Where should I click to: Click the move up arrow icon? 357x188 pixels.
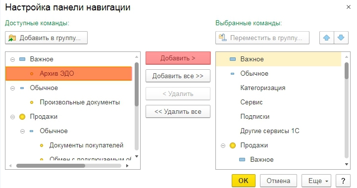pos(326,38)
